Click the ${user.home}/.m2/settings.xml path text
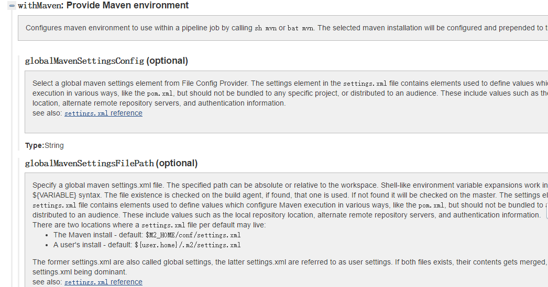The image size is (548, 287). [188, 245]
